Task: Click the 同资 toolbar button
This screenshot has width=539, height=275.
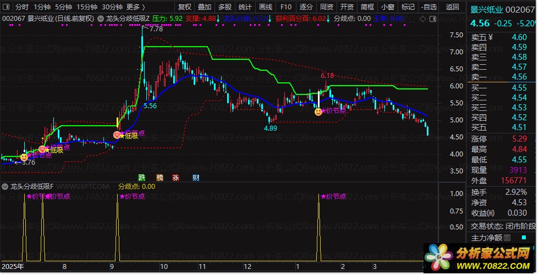Action: tap(327, 7)
